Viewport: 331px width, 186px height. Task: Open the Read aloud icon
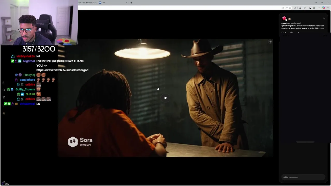coord(287,8)
